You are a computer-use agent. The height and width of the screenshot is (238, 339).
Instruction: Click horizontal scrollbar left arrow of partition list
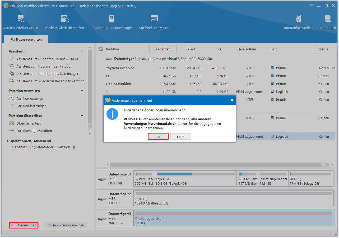107,165
